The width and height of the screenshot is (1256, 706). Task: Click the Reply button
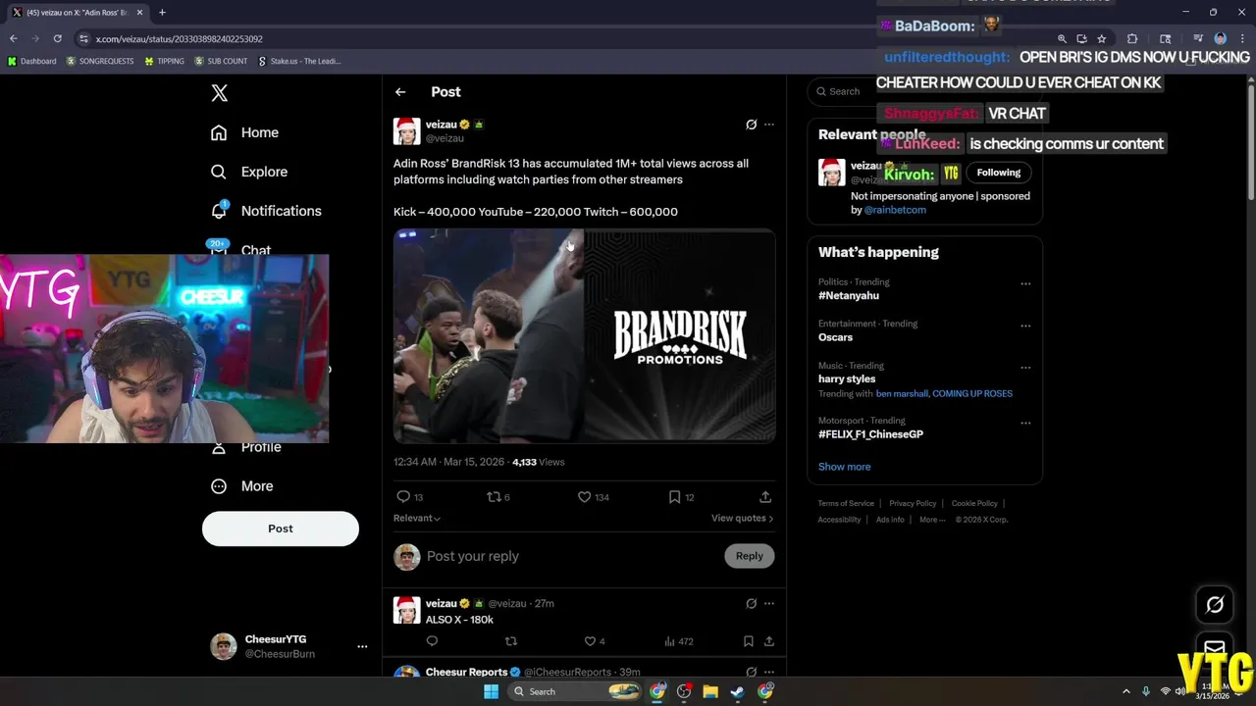pos(750,556)
